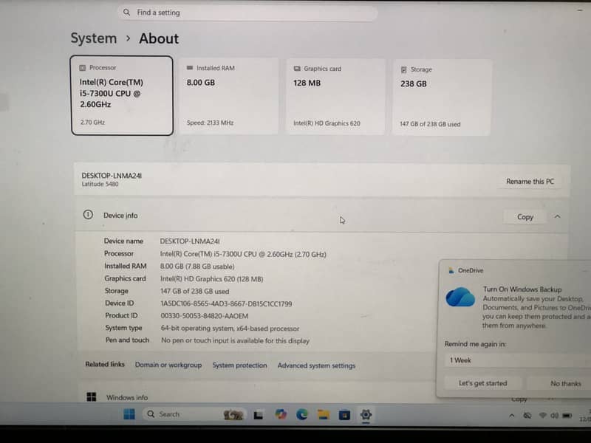Click the magnifier icon in Find a setting
The image size is (591, 443).
pyautogui.click(x=126, y=13)
